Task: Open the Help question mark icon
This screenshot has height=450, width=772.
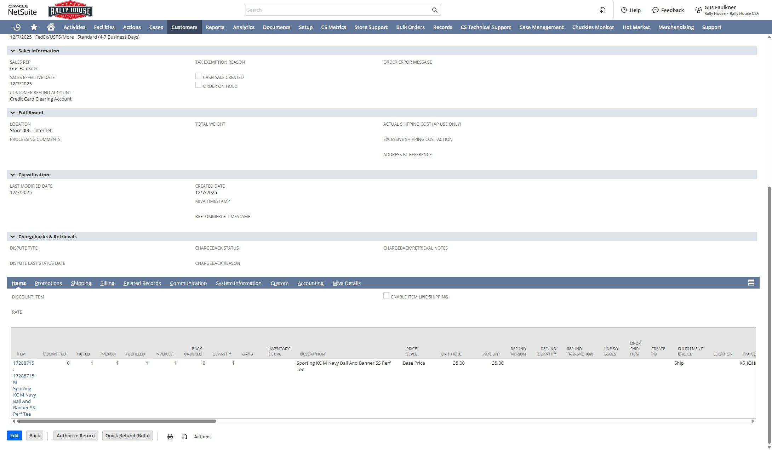Action: click(x=624, y=10)
